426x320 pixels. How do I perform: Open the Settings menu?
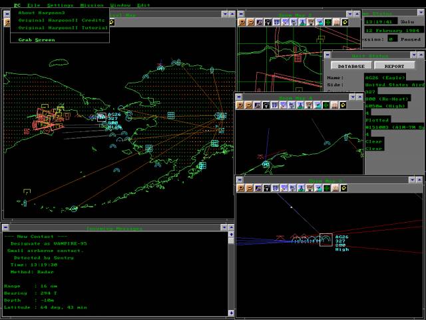pyautogui.click(x=60, y=5)
